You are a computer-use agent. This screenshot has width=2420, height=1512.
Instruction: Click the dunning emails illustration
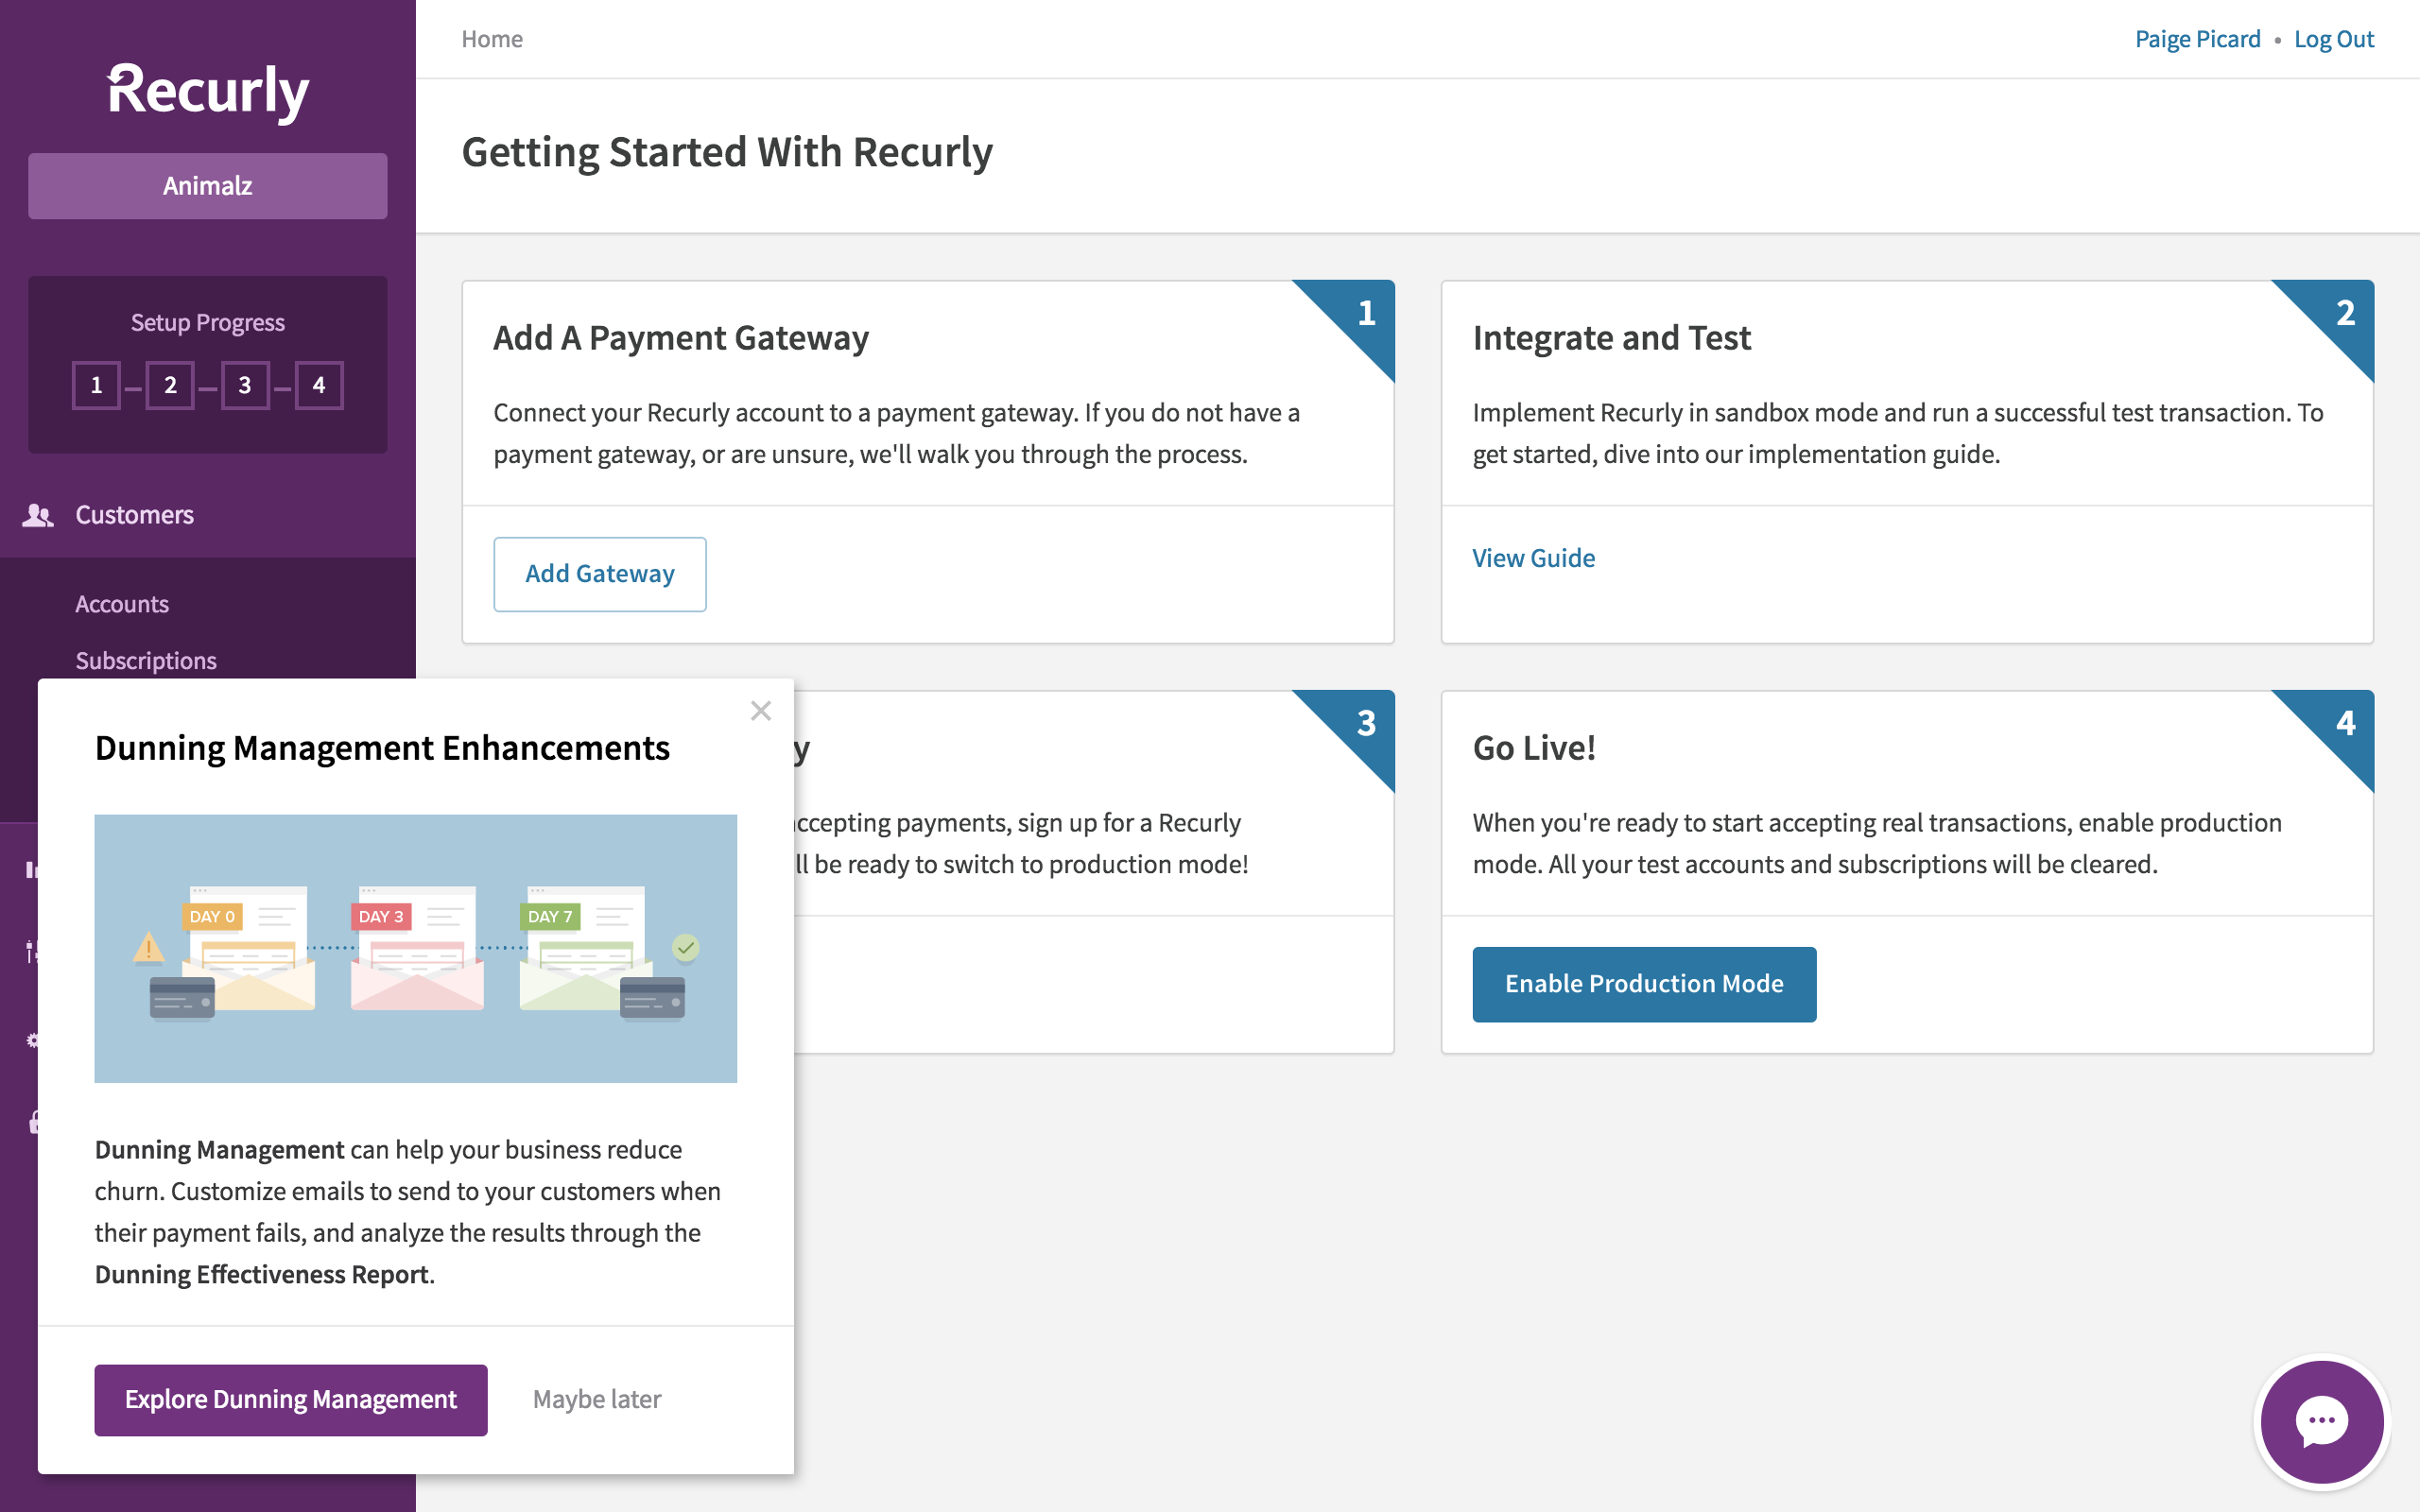pyautogui.click(x=416, y=948)
